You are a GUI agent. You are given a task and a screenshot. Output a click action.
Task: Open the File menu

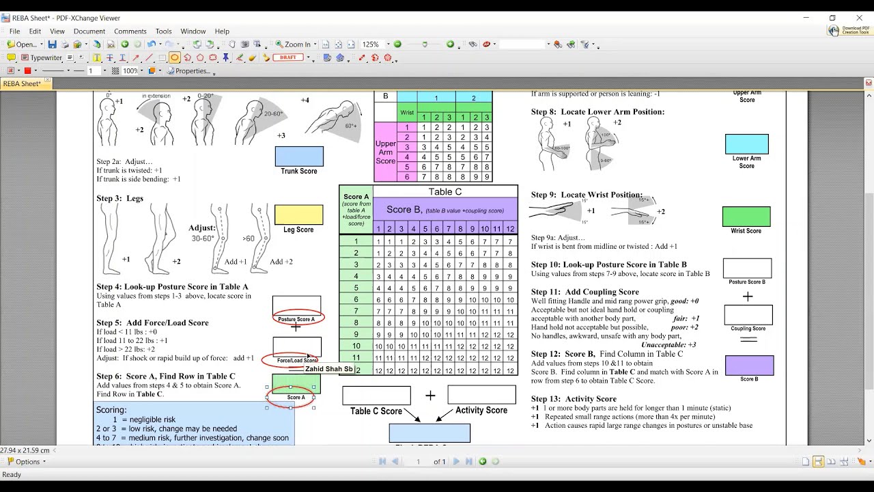(14, 31)
